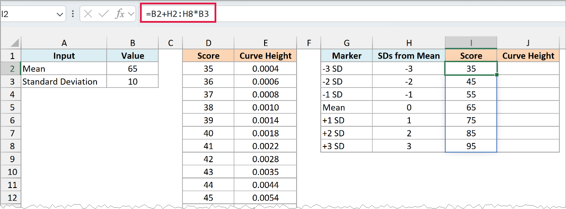566x209 pixels.
Task: Select SDs from Mean value 0
Action: [x=409, y=108]
